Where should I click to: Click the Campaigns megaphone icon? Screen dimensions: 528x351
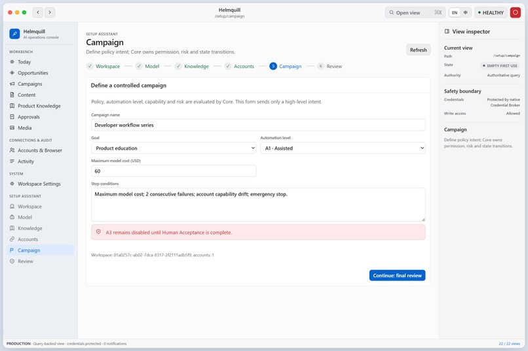tap(12, 84)
